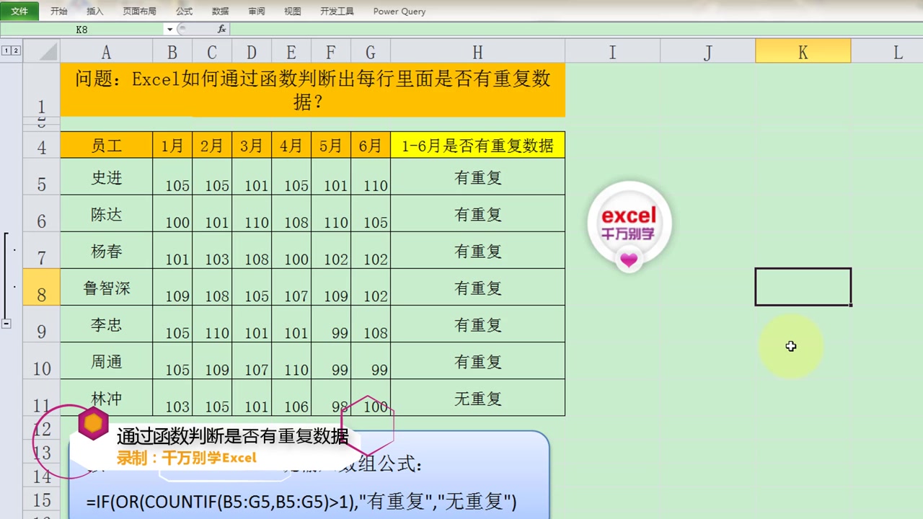
Task: Select highlighted row 8 header
Action: click(x=41, y=287)
